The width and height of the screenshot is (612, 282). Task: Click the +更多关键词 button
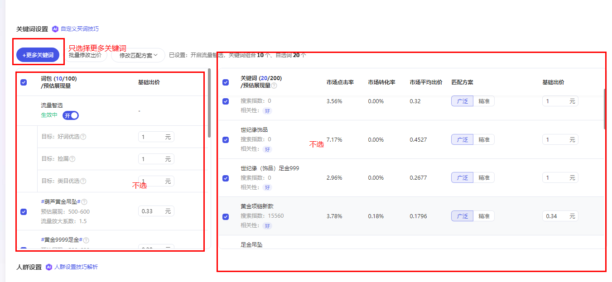(38, 55)
